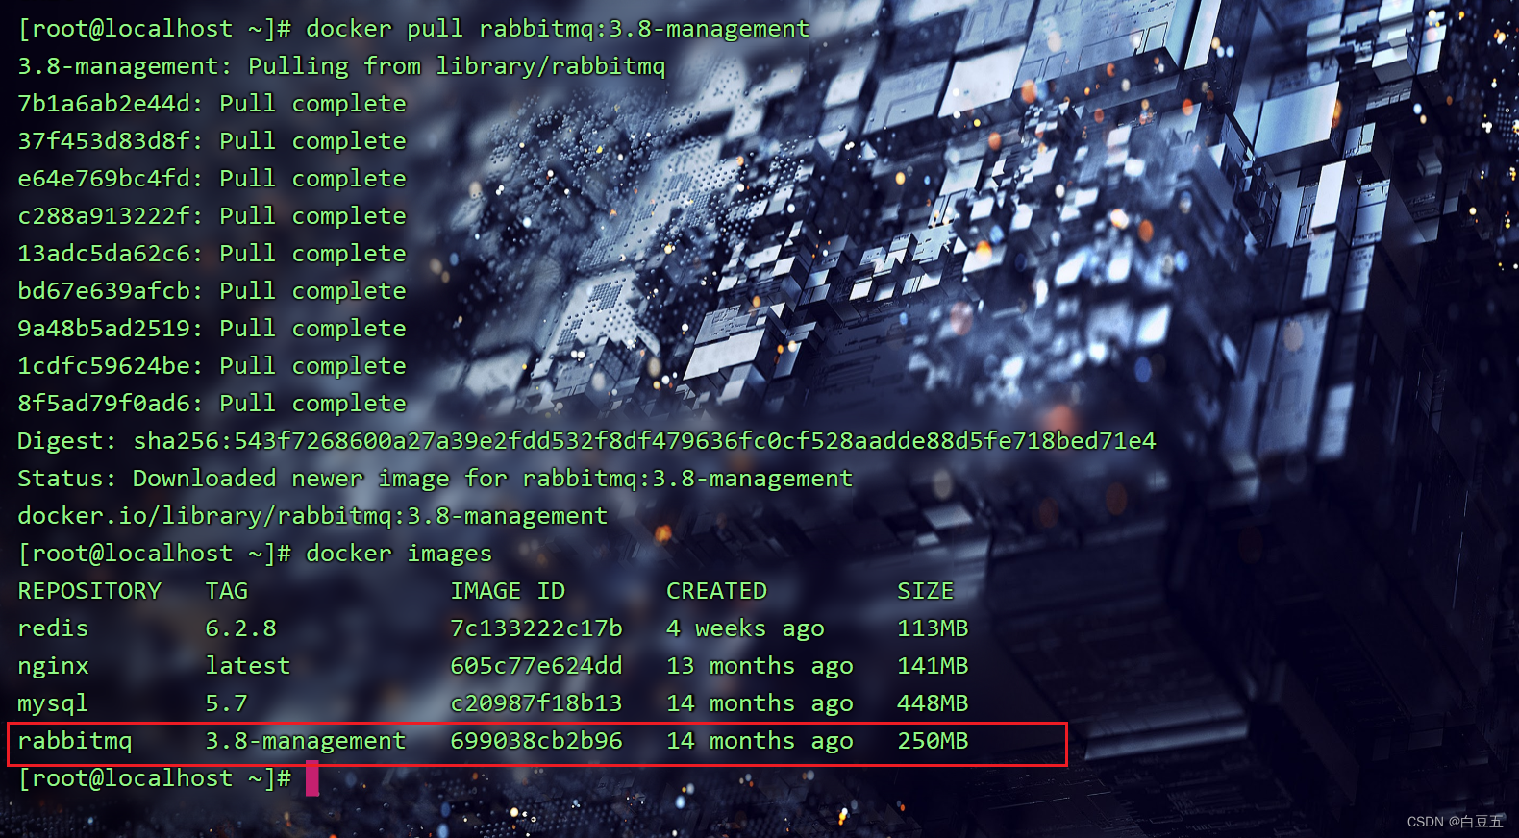
Task: Click the 'docker images' command text
Action: tap(399, 554)
